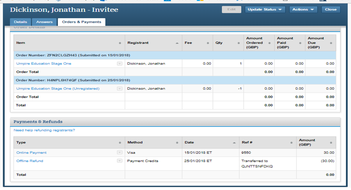Image resolution: width=351 pixels, height=190 pixels.
Task: Expand options arrow for Online Payment row
Action: [x=120, y=152]
